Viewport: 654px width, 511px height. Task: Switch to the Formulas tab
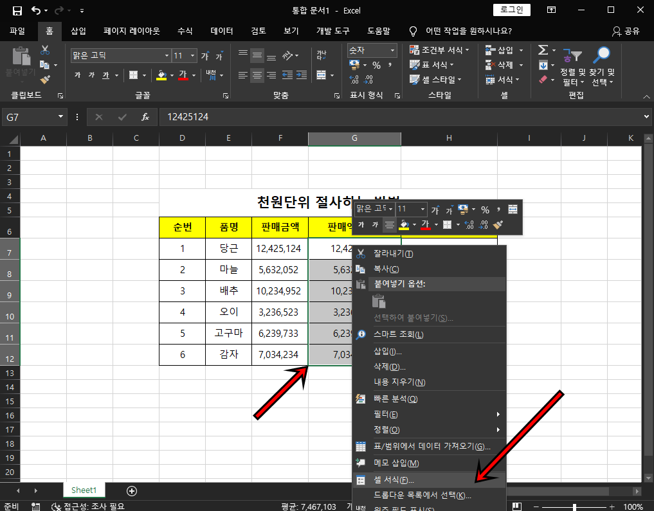click(x=185, y=31)
